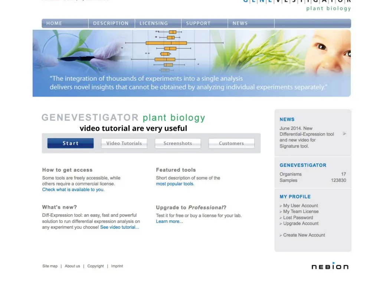Screen dimensions: 380x285
Task: Click the 'Featured tools' heading
Action: [176, 170]
